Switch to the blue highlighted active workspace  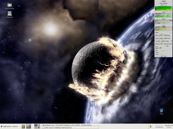tap(36, 125)
